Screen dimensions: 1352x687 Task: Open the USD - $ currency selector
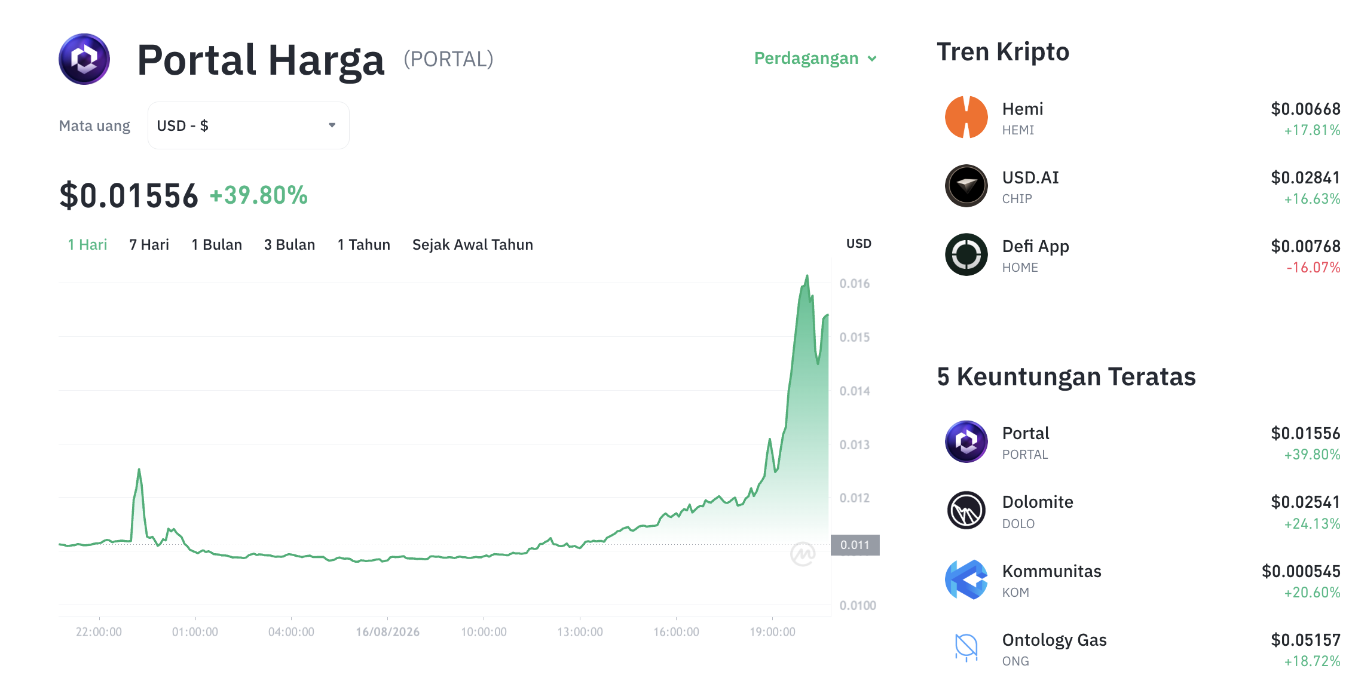(x=248, y=125)
